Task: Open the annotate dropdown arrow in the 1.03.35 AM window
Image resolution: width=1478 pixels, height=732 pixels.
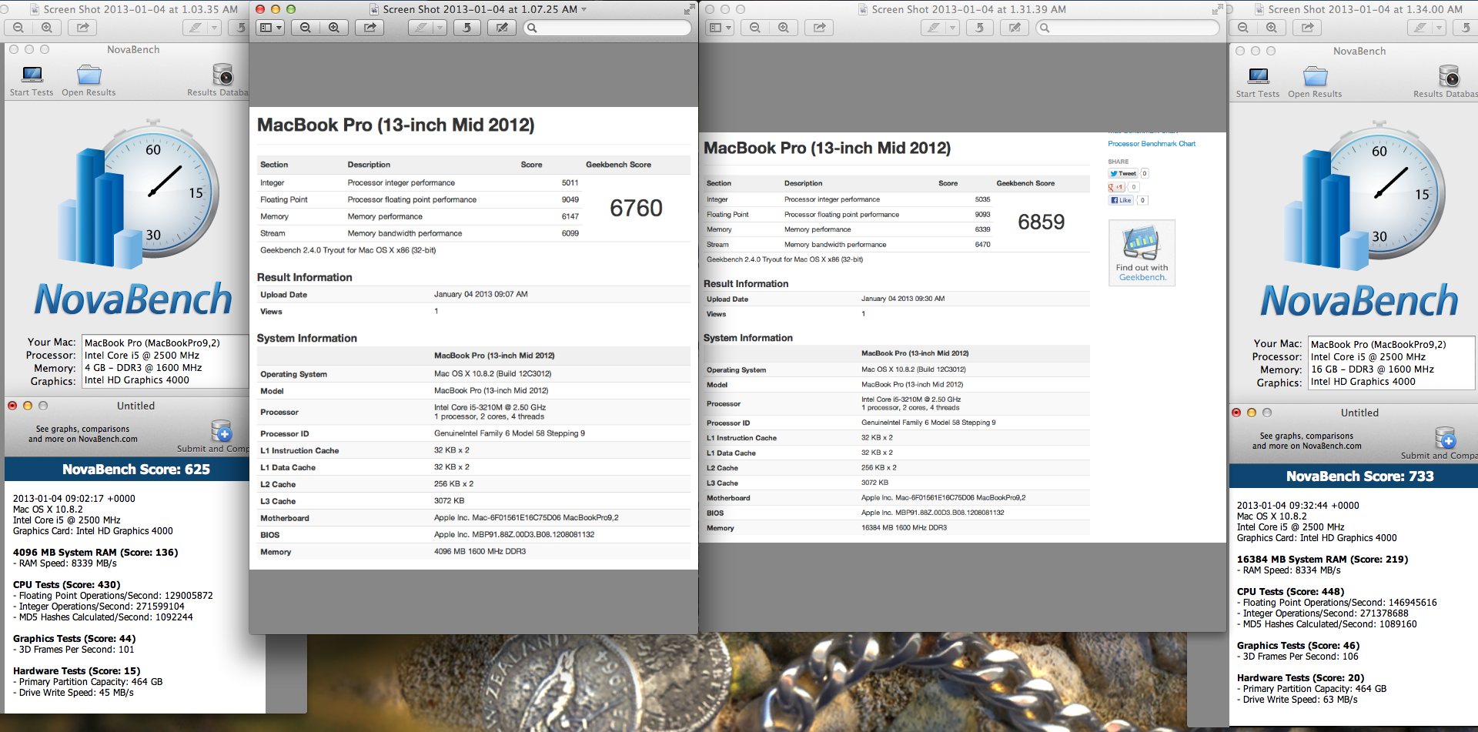Action: [215, 28]
